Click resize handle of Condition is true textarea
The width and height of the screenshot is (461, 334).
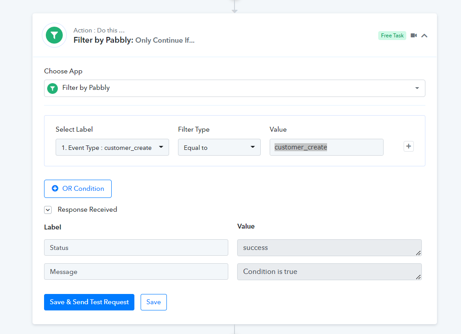pos(418,277)
